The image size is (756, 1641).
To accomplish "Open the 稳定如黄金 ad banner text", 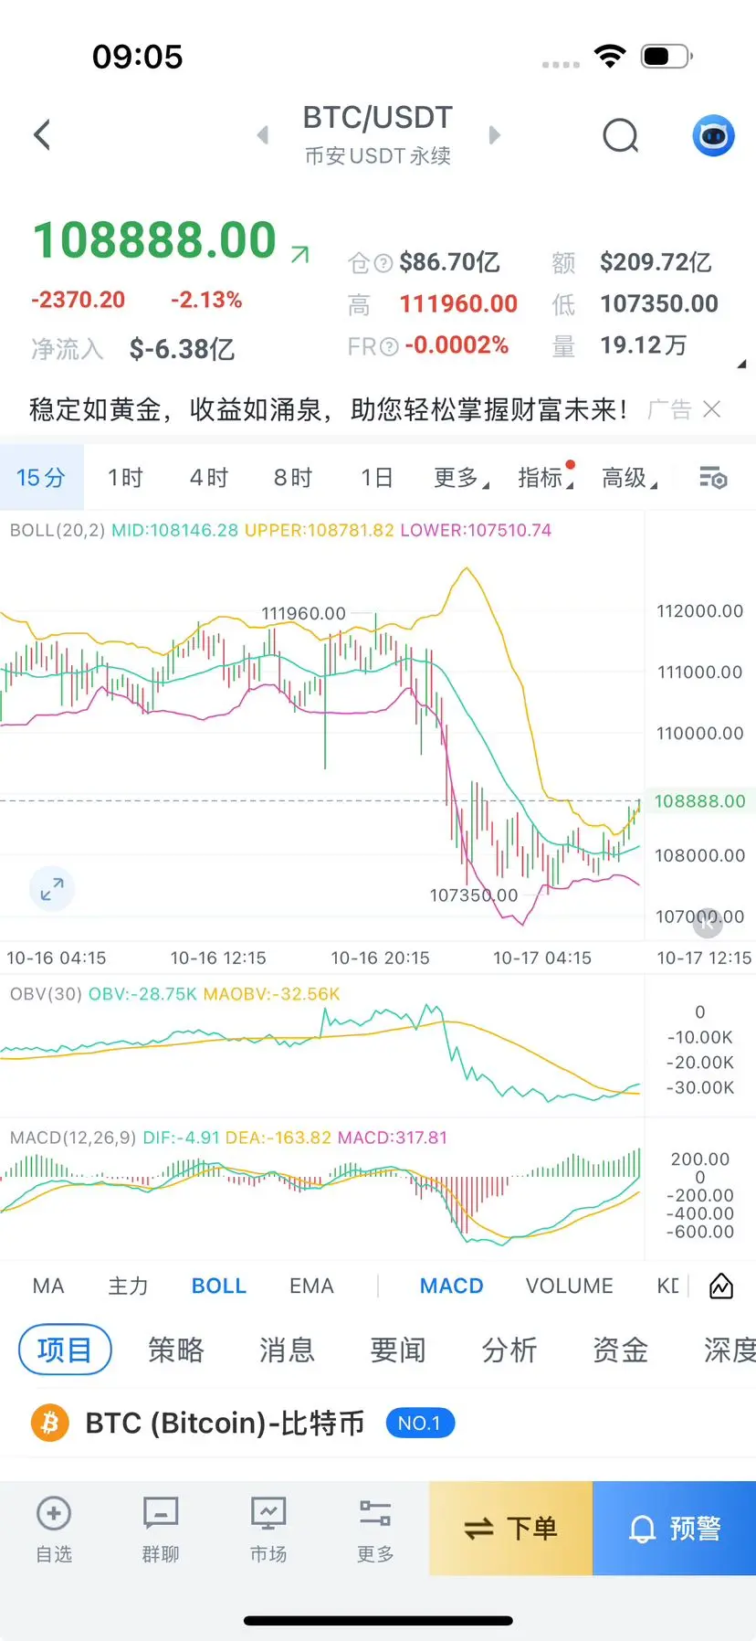I will tap(329, 409).
